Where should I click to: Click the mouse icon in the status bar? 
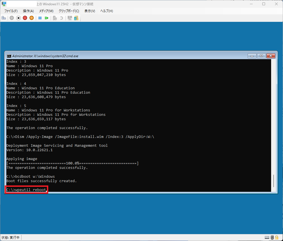click(x=272, y=237)
